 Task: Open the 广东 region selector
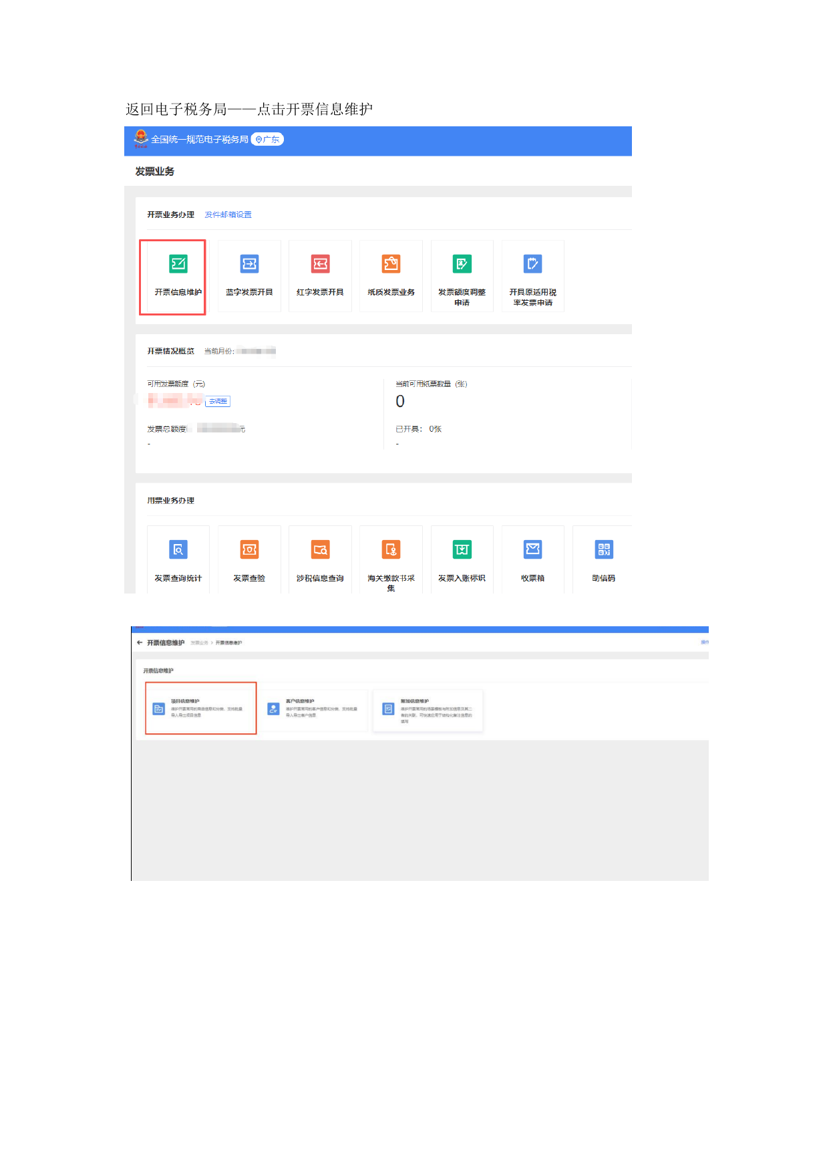point(267,140)
